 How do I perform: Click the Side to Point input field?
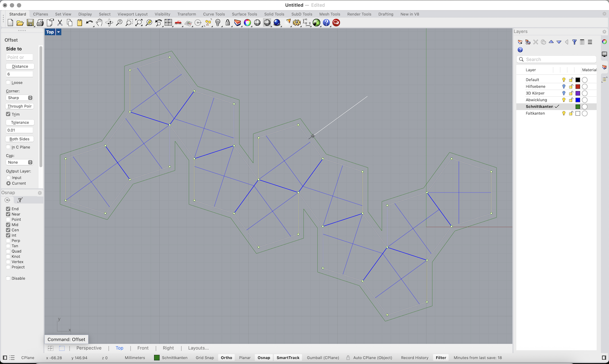[19, 57]
